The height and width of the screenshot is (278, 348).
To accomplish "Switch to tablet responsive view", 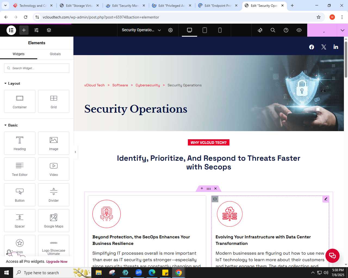I will point(205,30).
